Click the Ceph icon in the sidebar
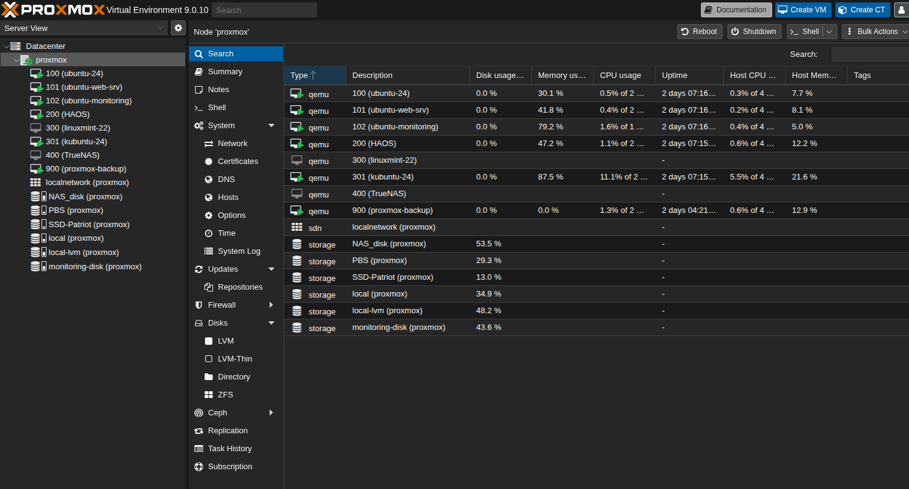 pyautogui.click(x=199, y=413)
